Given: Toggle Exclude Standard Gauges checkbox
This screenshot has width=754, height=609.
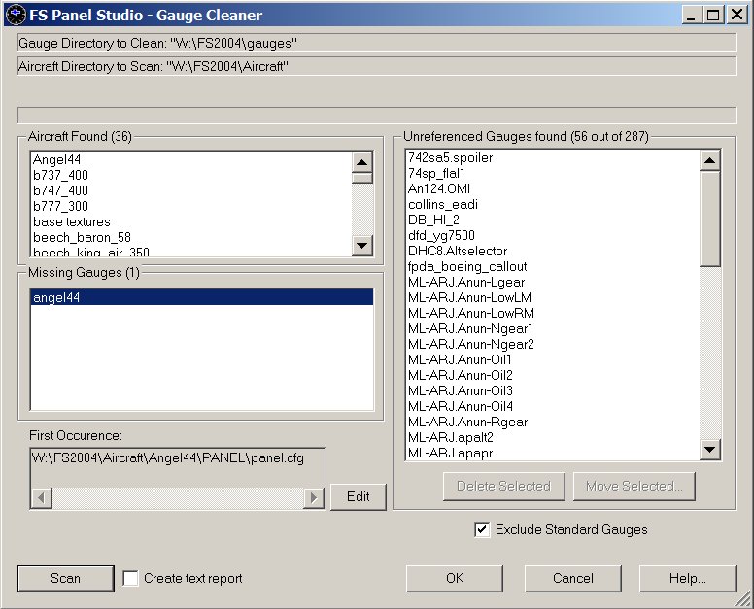Looking at the screenshot, I should coord(482,529).
